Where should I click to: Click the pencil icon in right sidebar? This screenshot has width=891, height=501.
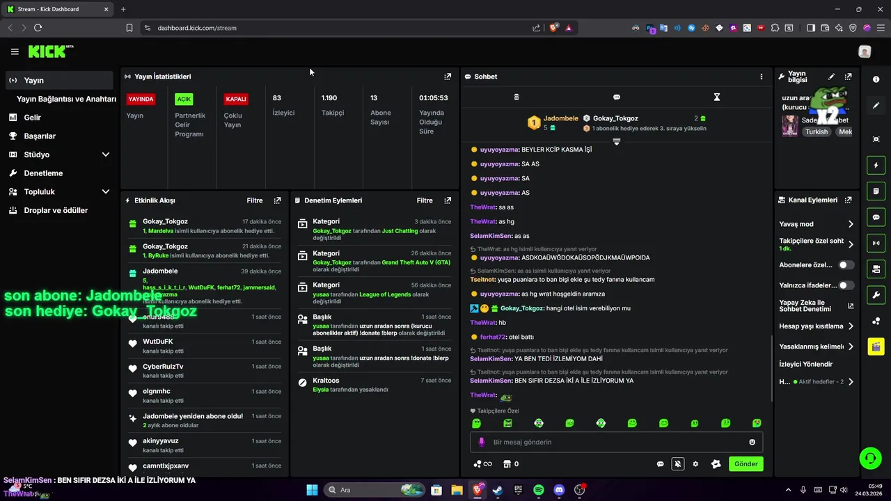[x=876, y=106]
